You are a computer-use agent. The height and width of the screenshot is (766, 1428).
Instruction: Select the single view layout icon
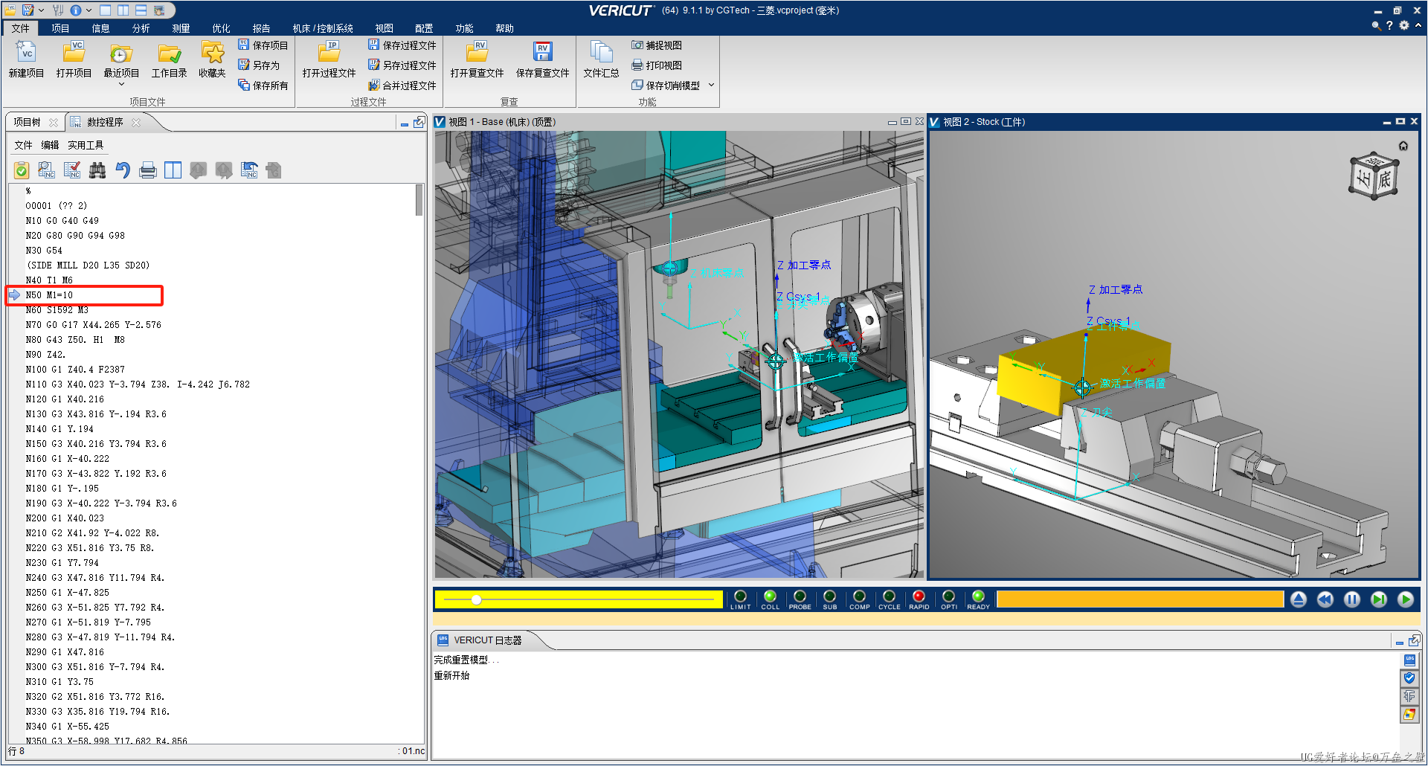(105, 10)
